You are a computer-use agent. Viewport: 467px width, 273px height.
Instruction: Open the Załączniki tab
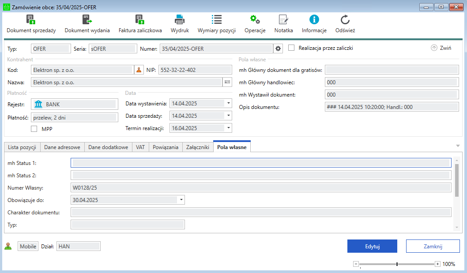pyautogui.click(x=197, y=147)
